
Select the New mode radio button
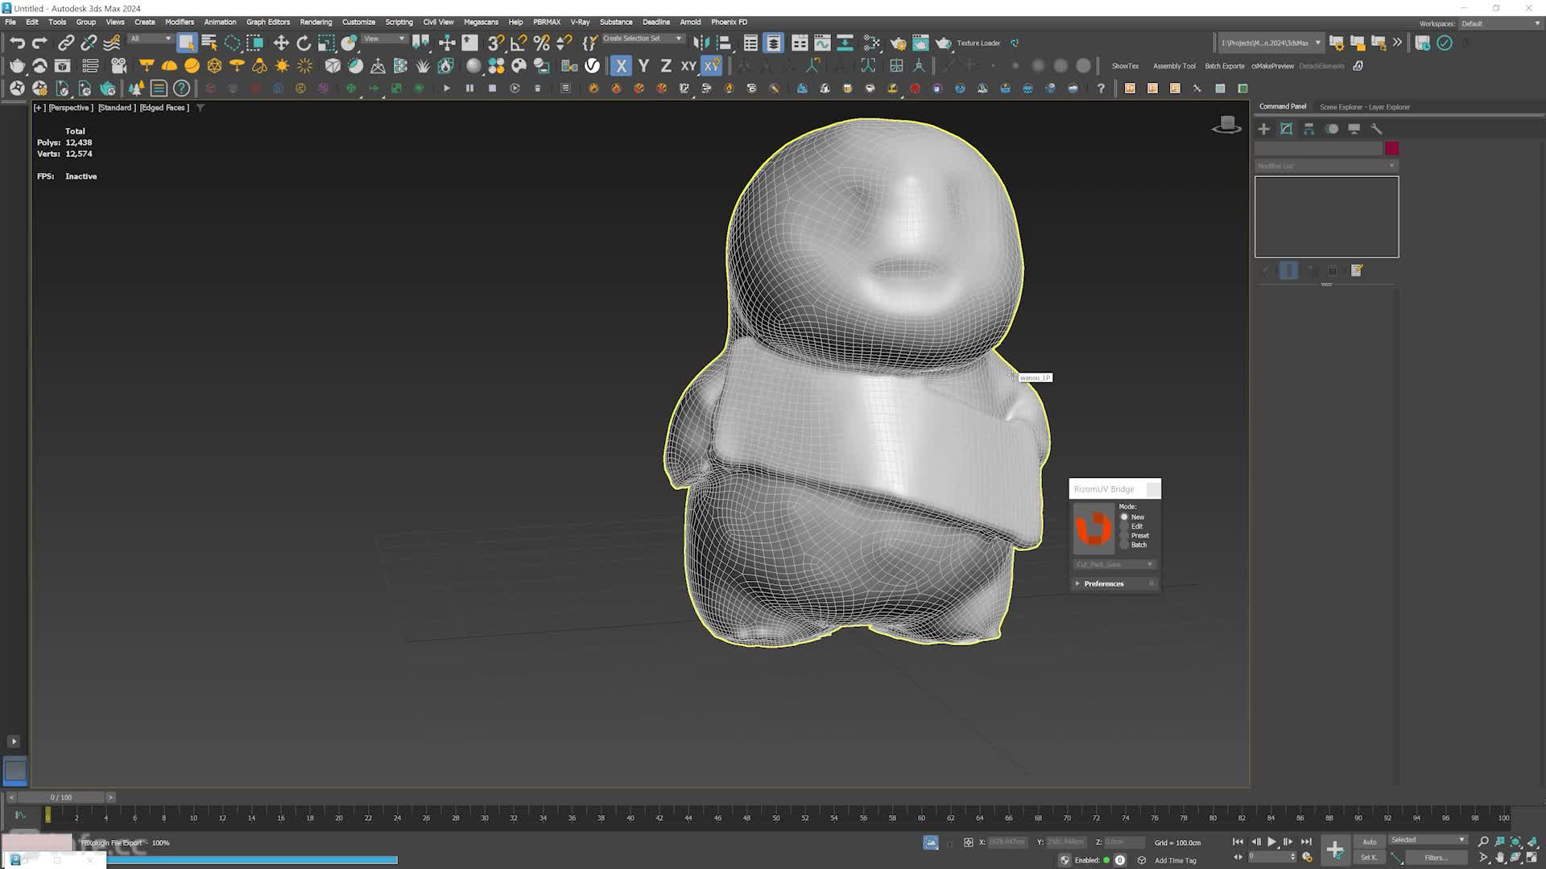[1124, 517]
